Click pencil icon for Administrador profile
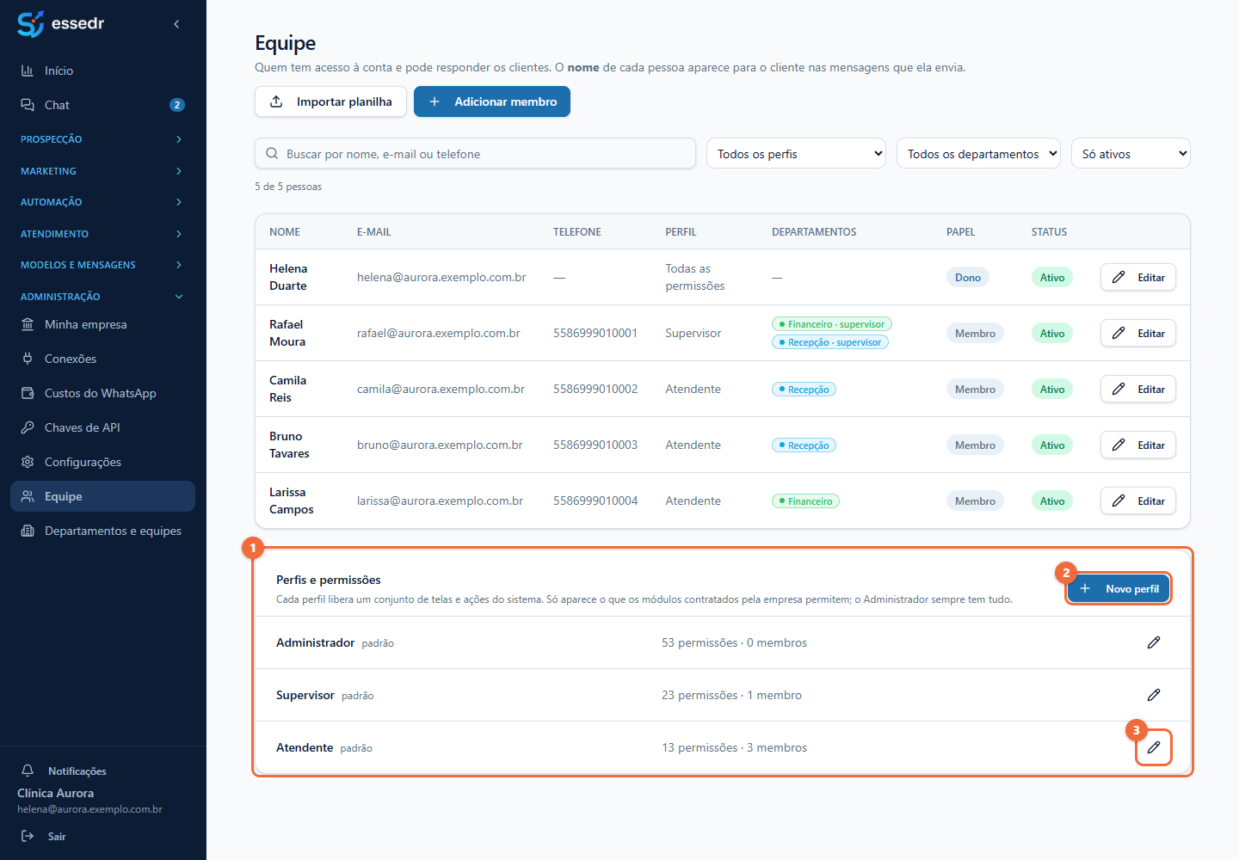The image size is (1239, 860). point(1154,642)
